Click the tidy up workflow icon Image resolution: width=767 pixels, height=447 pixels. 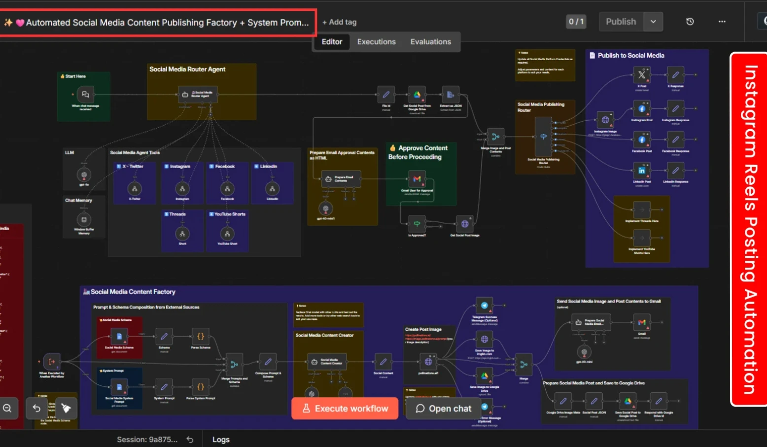[66, 408]
